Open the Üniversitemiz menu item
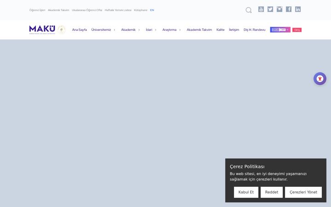The image size is (331, 207). click(101, 30)
